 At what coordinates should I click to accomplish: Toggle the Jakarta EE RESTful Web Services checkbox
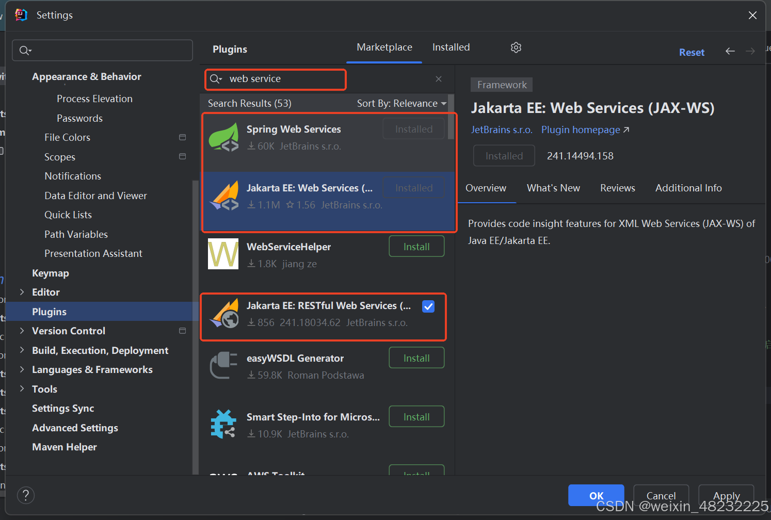click(x=428, y=306)
